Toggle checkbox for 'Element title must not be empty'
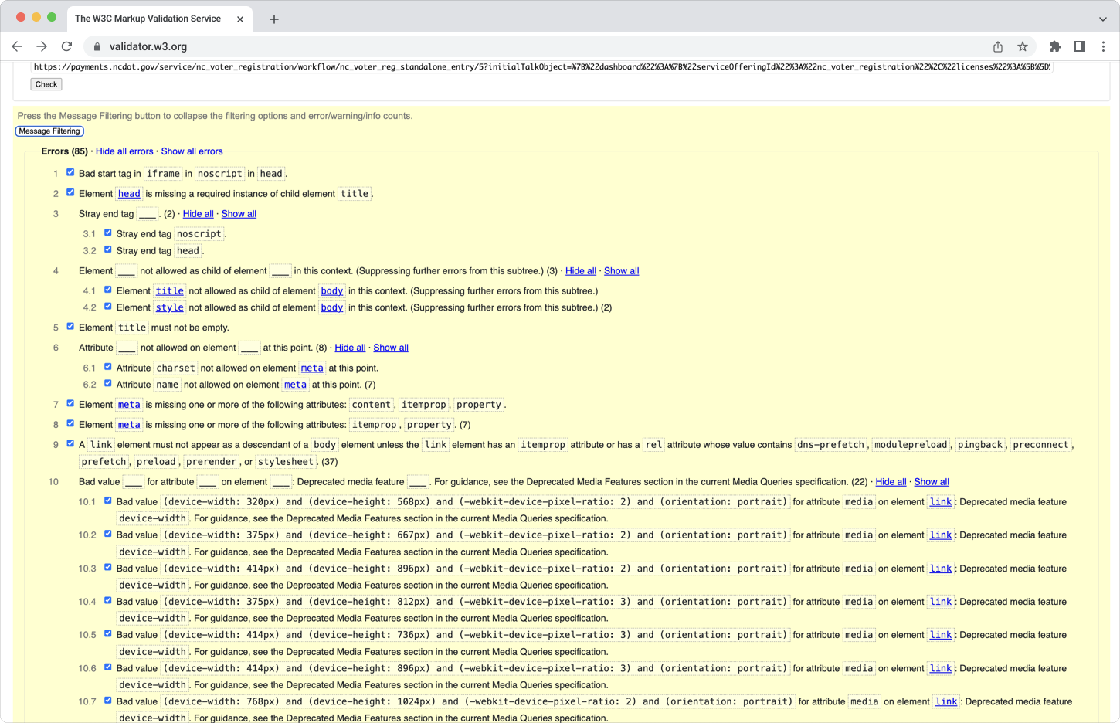1120x723 pixels. [70, 326]
